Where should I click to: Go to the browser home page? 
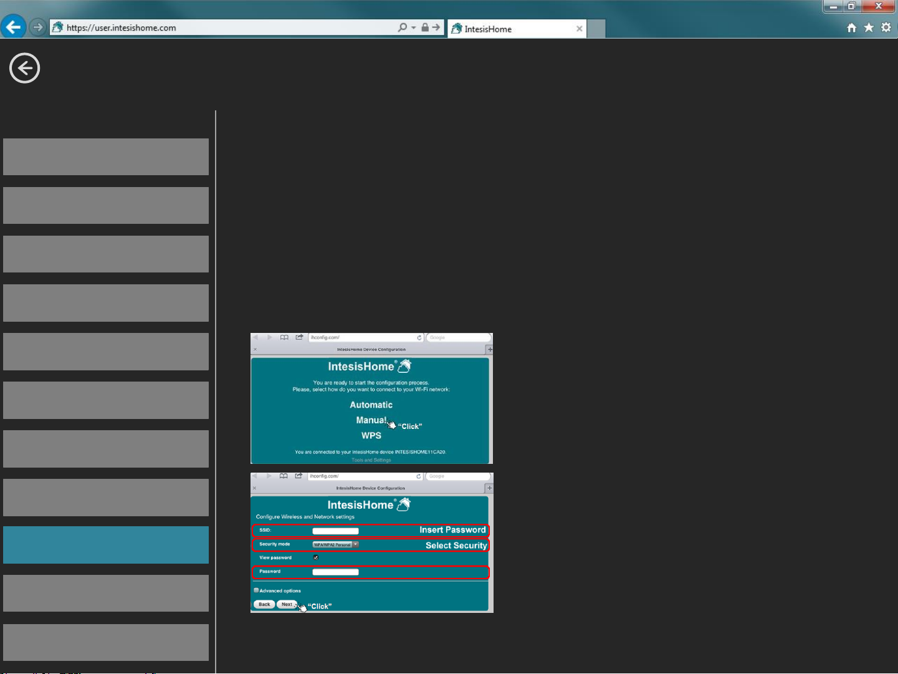(x=852, y=27)
